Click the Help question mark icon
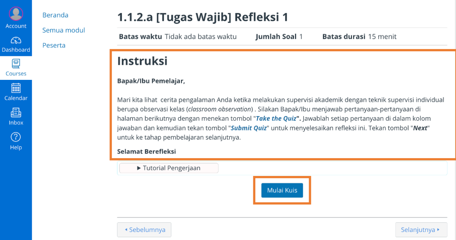Image resolution: width=456 pixels, height=240 pixels. (x=16, y=137)
